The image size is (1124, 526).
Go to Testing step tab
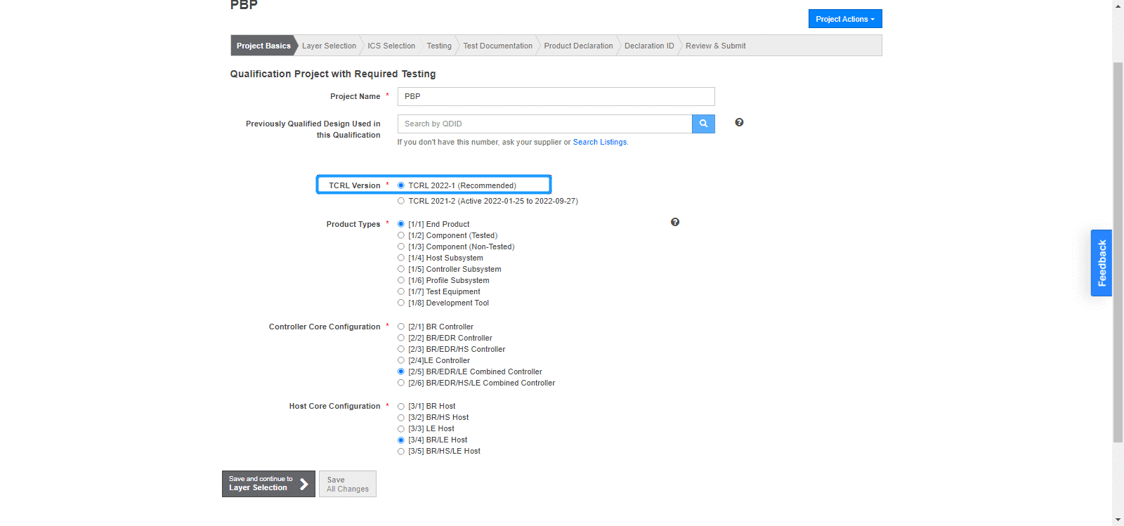point(439,46)
